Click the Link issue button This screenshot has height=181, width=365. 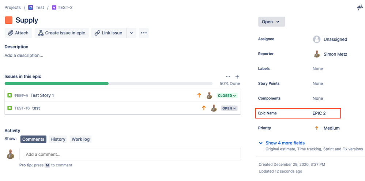tap(109, 33)
